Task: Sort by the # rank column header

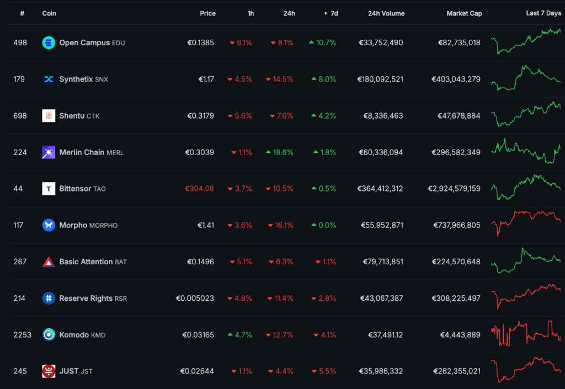Action: click(22, 13)
